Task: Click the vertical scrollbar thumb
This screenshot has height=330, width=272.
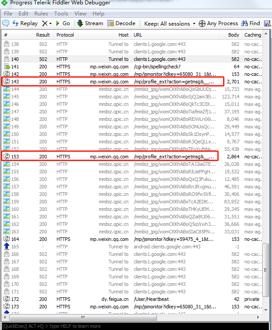Action: (266, 270)
